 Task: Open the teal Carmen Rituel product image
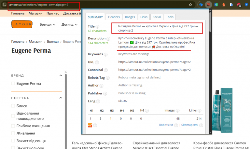[223, 110]
